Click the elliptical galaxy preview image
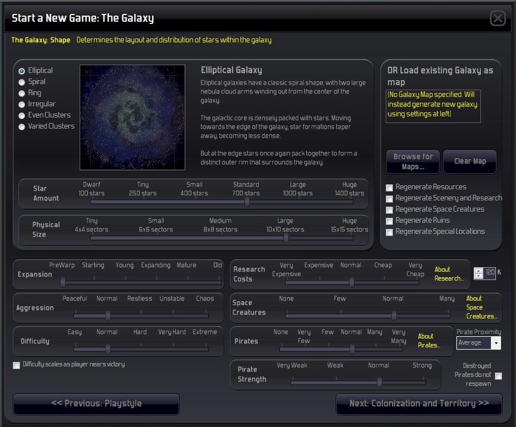This screenshot has height=427, width=516. pos(132,117)
